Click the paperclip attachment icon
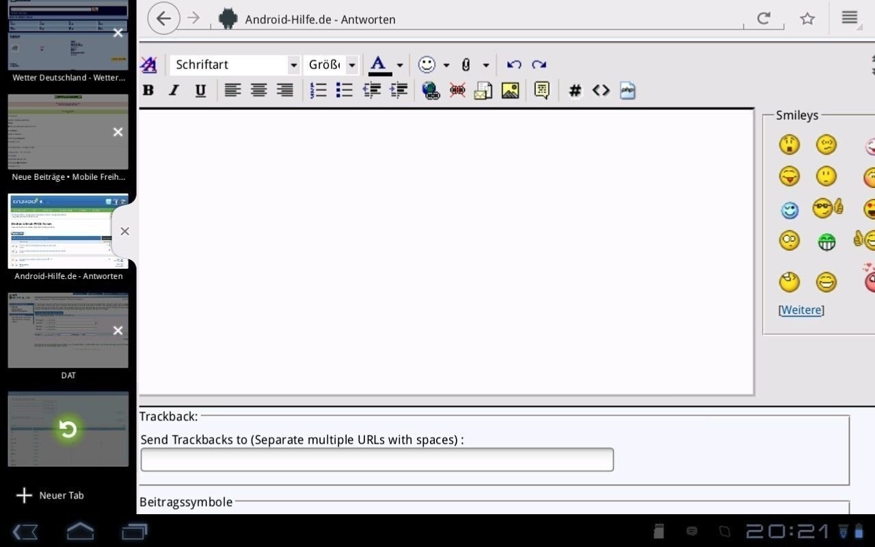Image resolution: width=875 pixels, height=547 pixels. tap(466, 65)
